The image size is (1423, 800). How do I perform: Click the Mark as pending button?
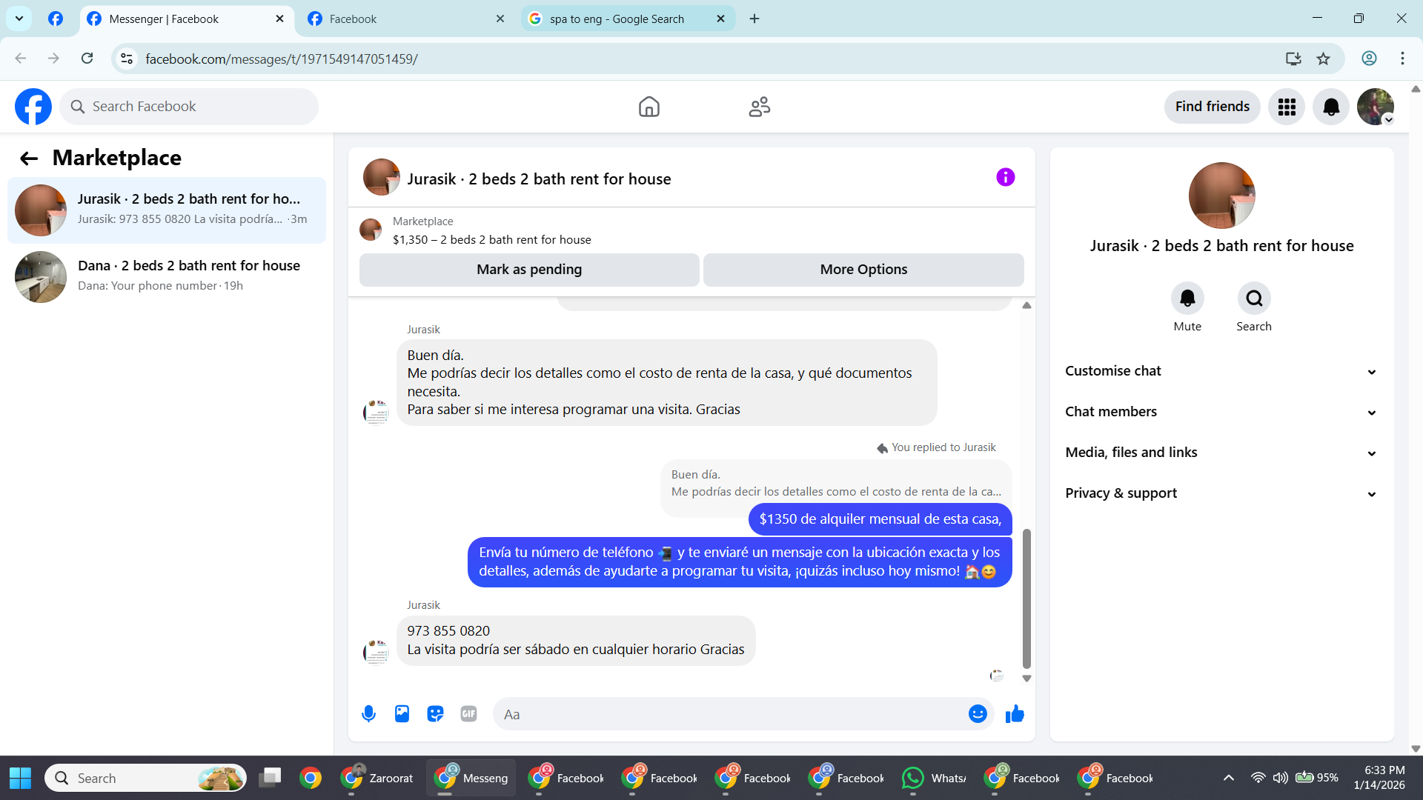(529, 270)
